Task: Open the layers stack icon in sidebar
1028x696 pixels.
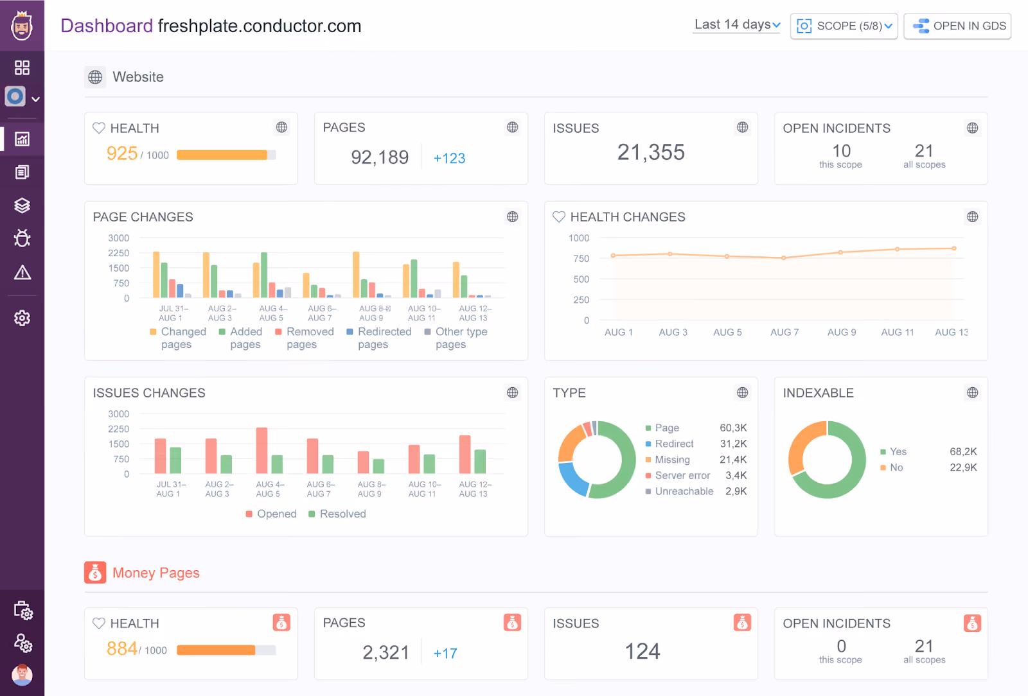Action: tap(22, 205)
